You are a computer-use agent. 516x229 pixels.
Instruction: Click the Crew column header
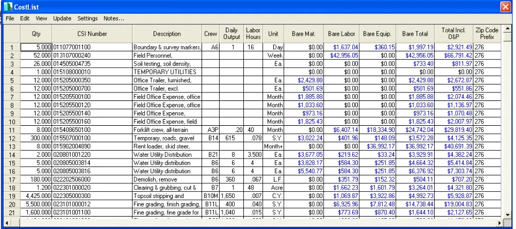(x=211, y=34)
